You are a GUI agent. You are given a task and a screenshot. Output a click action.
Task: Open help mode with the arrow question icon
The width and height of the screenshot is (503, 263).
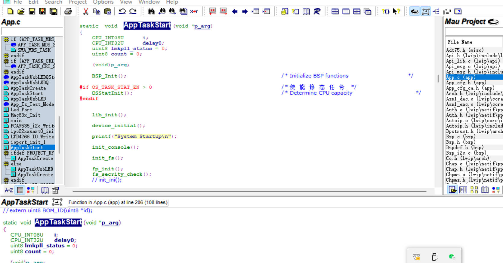coord(397,11)
